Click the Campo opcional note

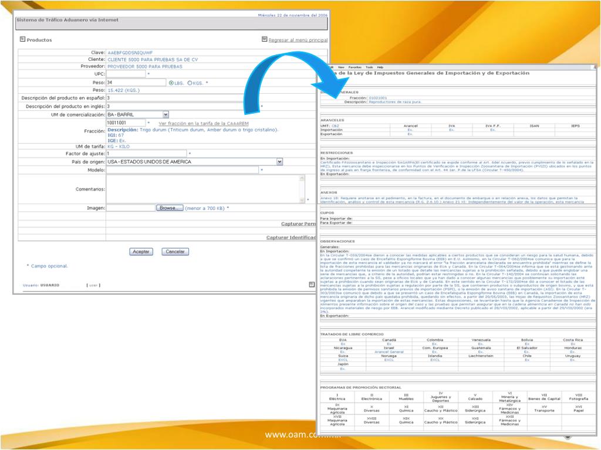pos(47,266)
